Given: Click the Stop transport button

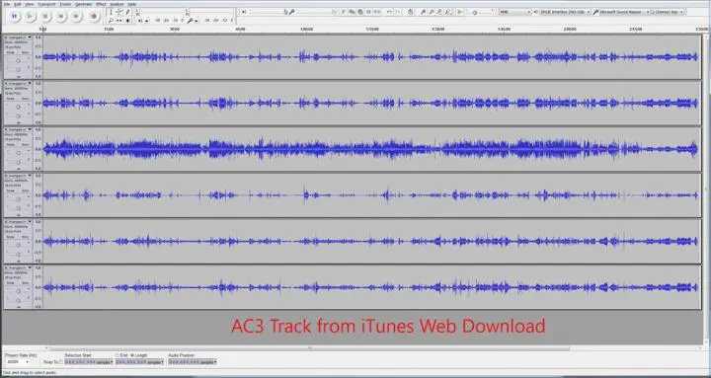Looking at the screenshot, I should pos(45,16).
